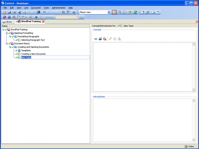Click the Save floppy disk icon
The height and width of the screenshot is (149, 199).
pyautogui.click(x=9, y=12)
